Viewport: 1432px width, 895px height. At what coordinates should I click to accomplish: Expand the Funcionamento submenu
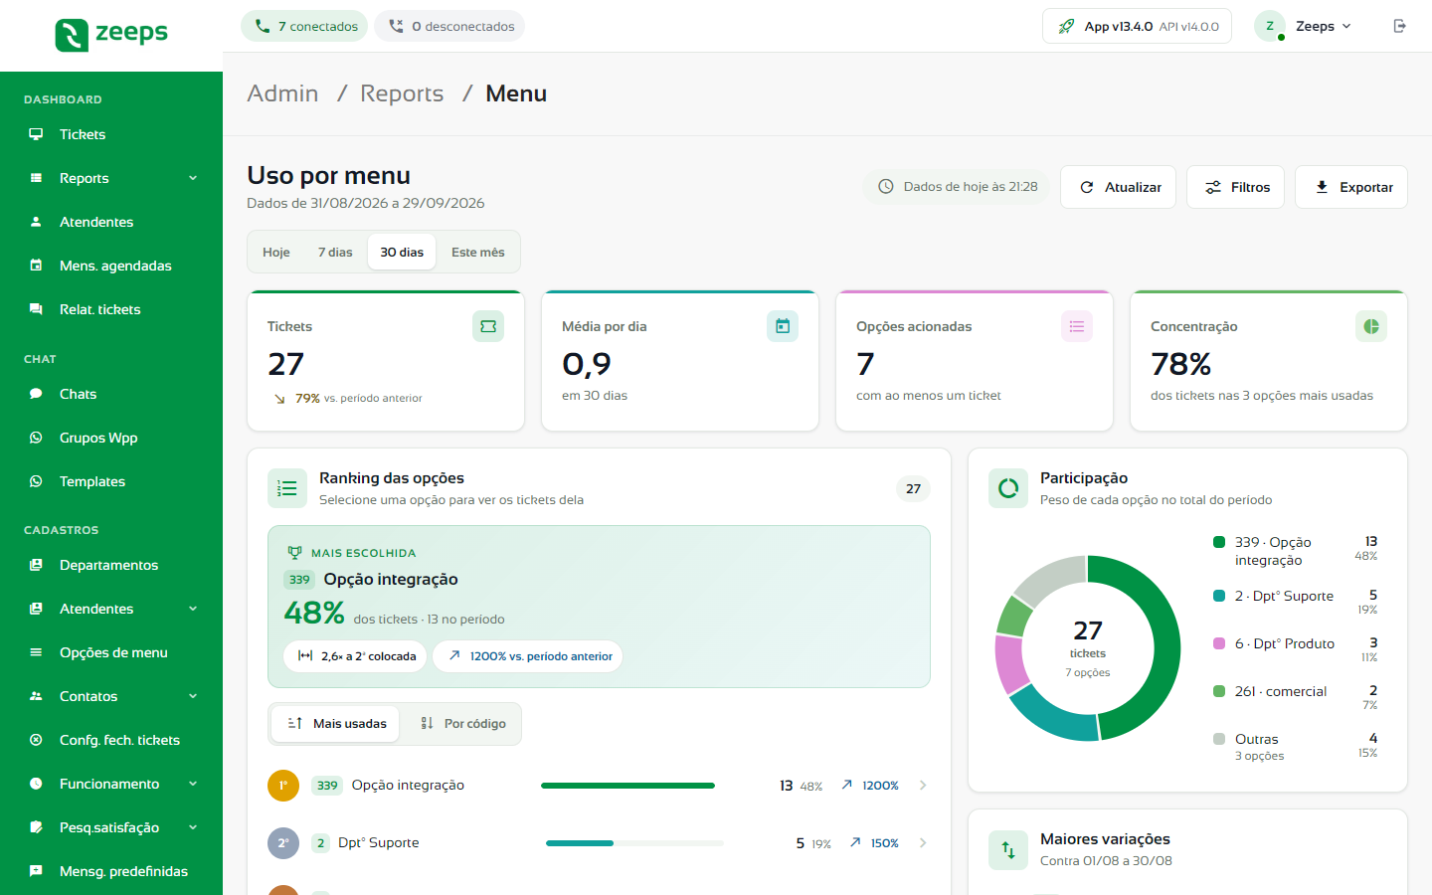(x=193, y=784)
